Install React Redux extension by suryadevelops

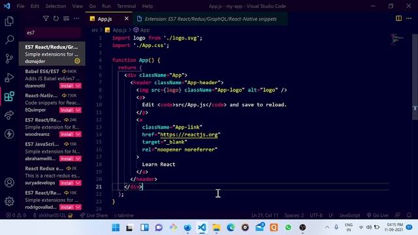tap(67, 183)
